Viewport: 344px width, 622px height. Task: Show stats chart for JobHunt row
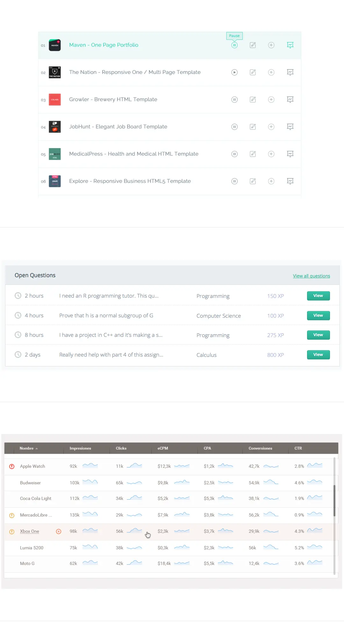(290, 127)
